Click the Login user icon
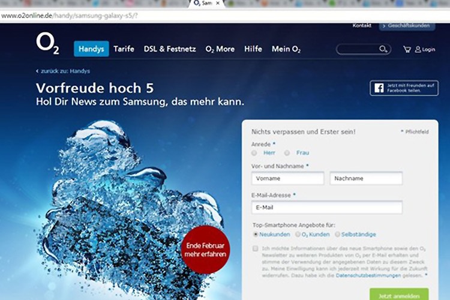The width and height of the screenshot is (450, 300). 418,49
